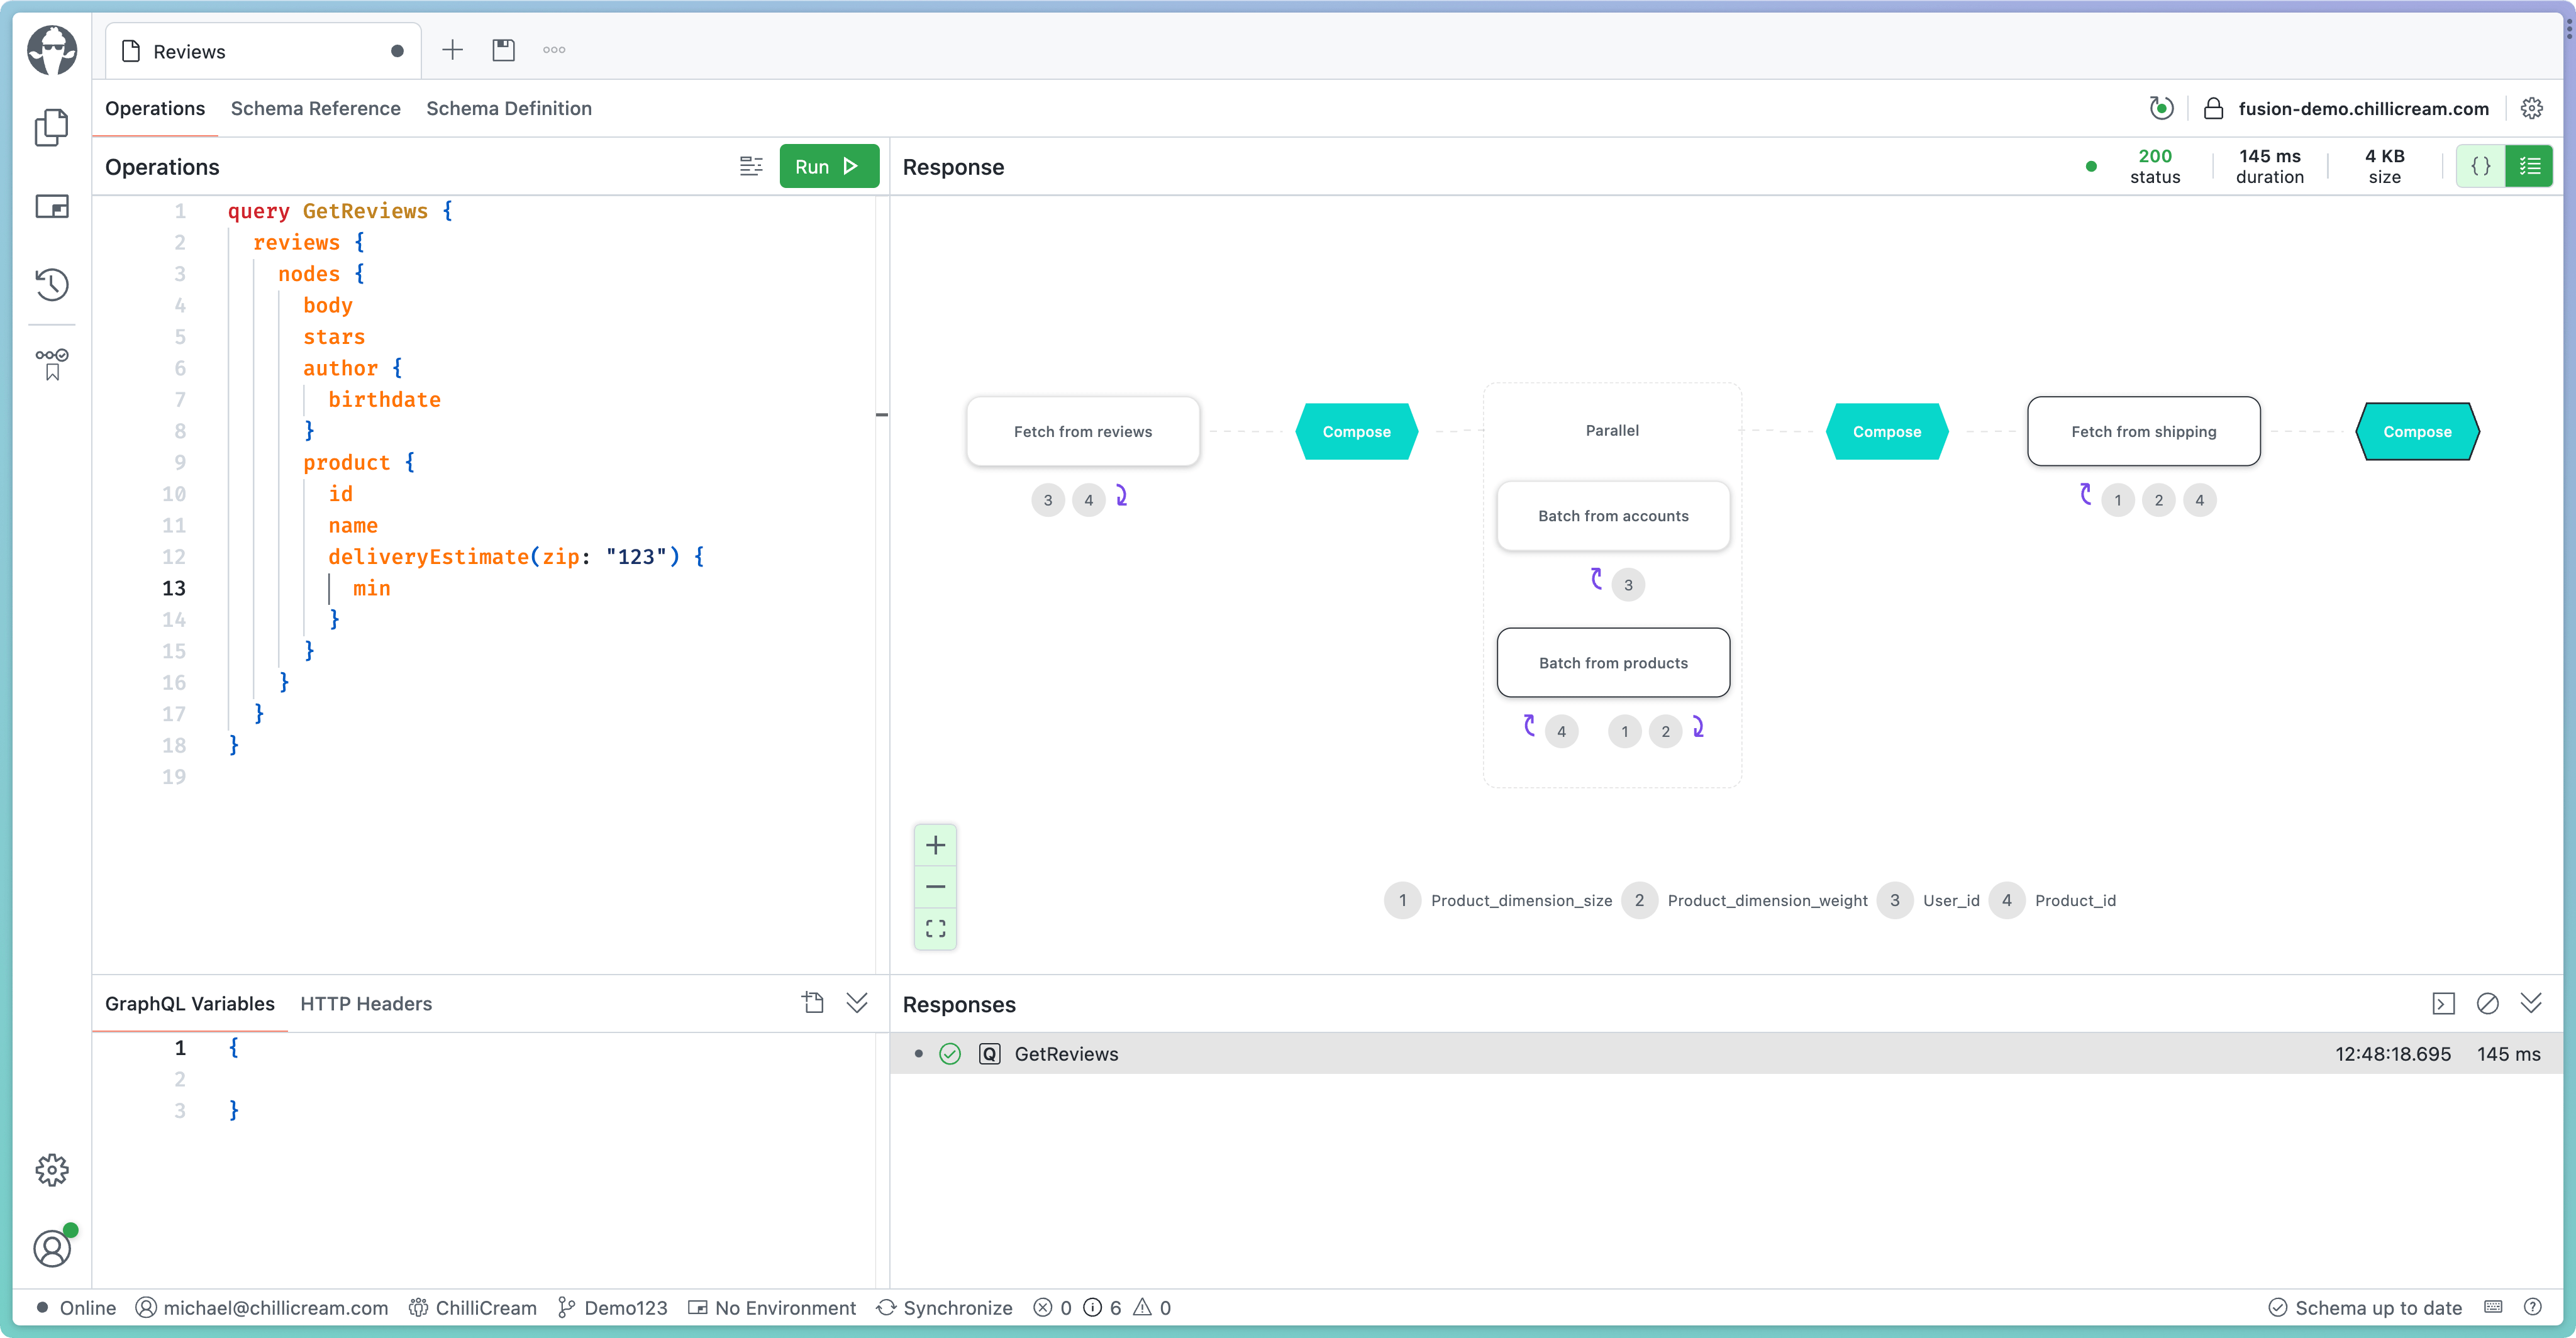Save the current document
Viewport: 2576px width, 1338px height.
[503, 50]
